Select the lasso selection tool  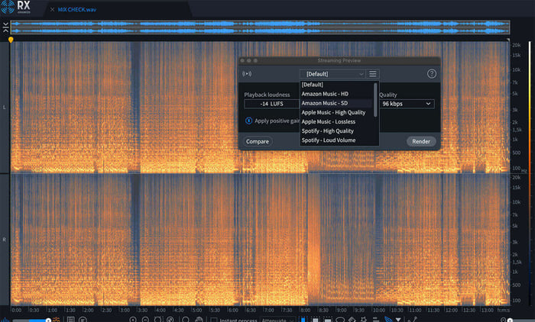click(x=340, y=320)
